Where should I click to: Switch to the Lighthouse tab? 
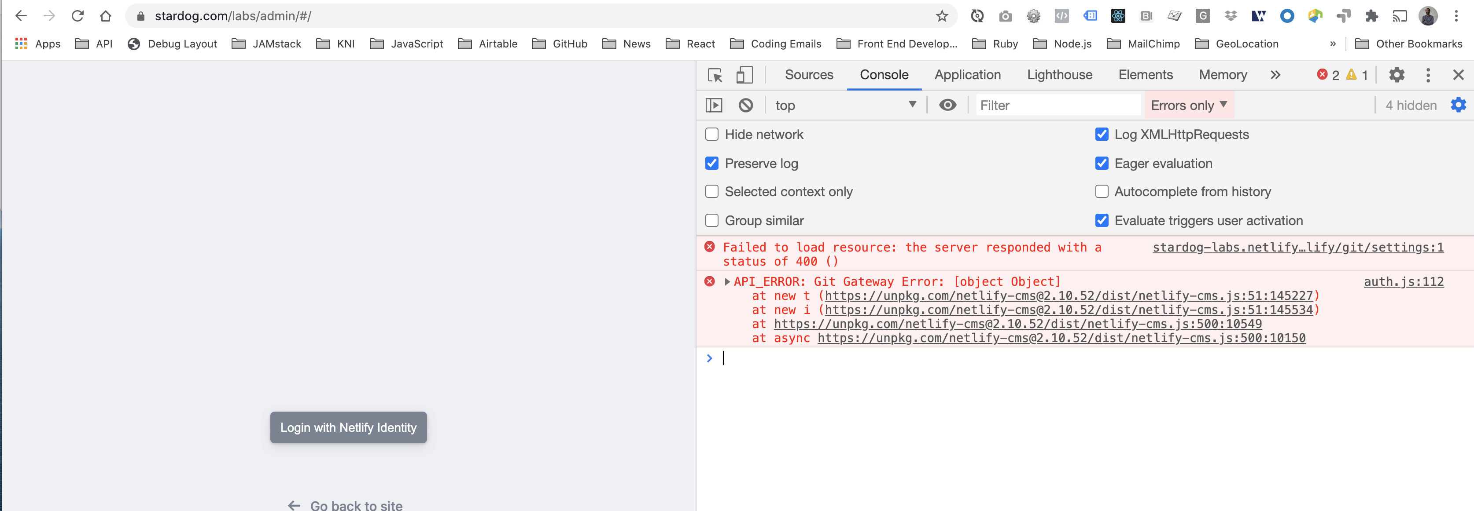coord(1059,74)
